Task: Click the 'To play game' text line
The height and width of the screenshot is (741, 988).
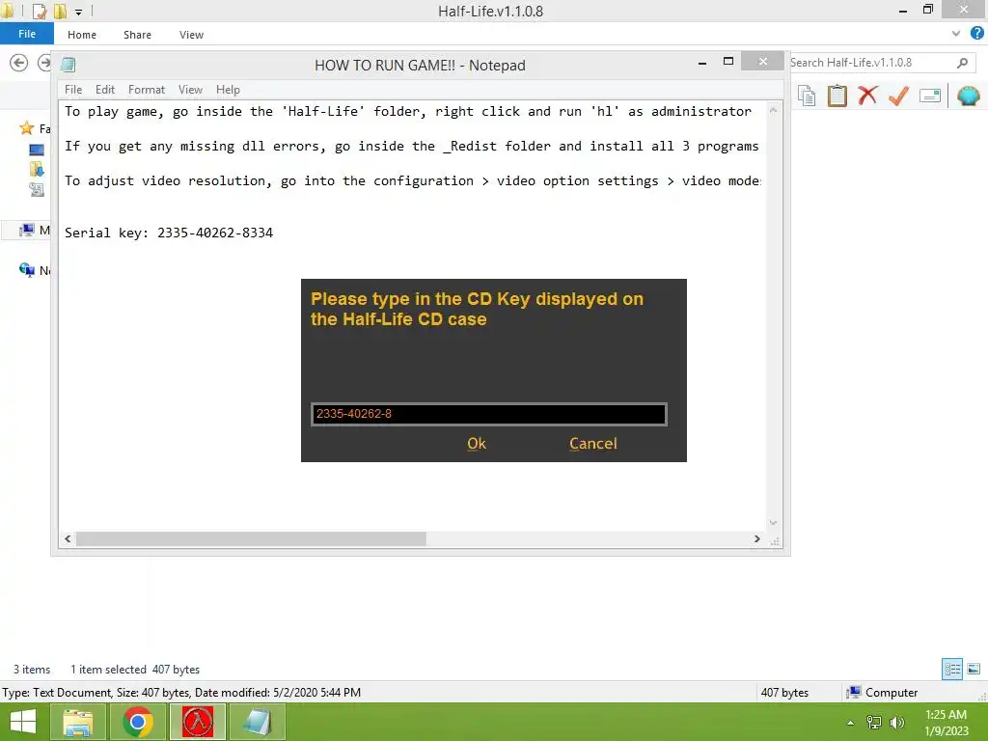Action: [x=408, y=112]
